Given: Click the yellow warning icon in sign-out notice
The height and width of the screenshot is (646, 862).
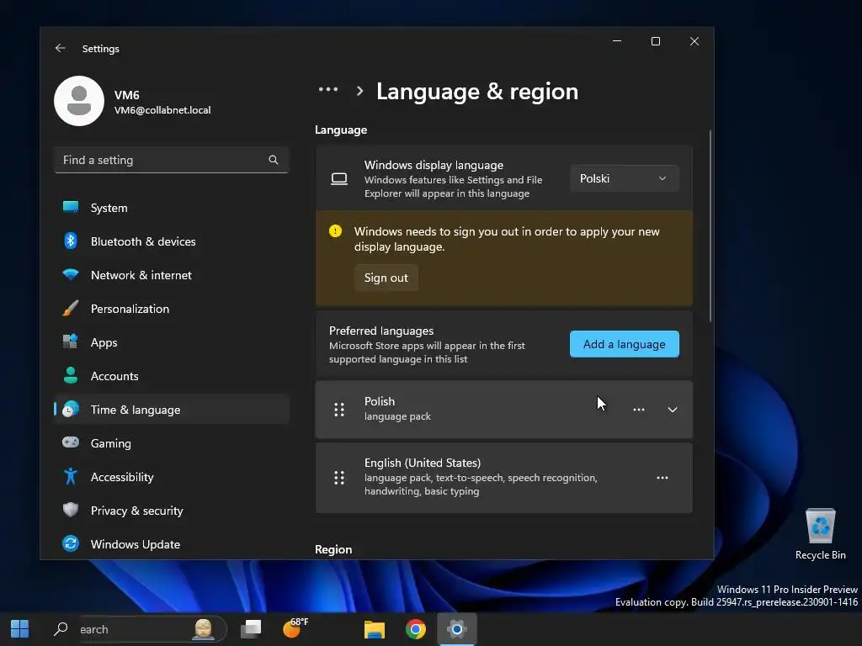Looking at the screenshot, I should (x=335, y=230).
